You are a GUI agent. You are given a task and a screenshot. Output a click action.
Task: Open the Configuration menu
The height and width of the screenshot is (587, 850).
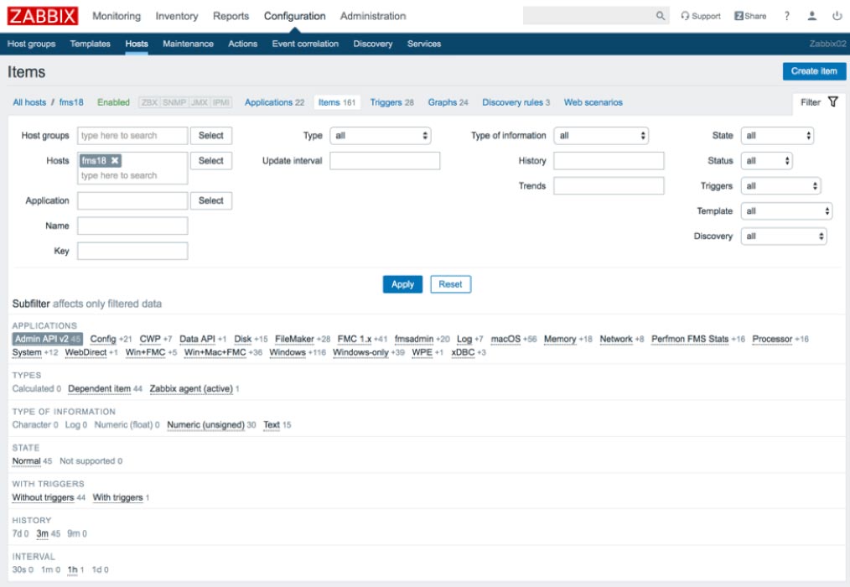pyautogui.click(x=295, y=16)
